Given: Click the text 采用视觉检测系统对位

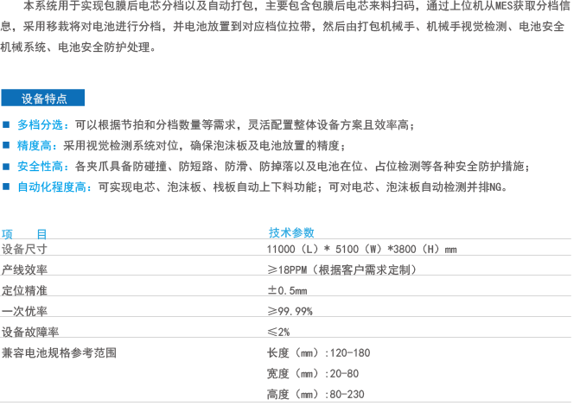Looking at the screenshot, I should (x=121, y=146).
